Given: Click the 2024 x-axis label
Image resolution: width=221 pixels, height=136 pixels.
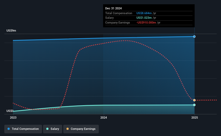Looking at the screenshot, I should point(104,118).
